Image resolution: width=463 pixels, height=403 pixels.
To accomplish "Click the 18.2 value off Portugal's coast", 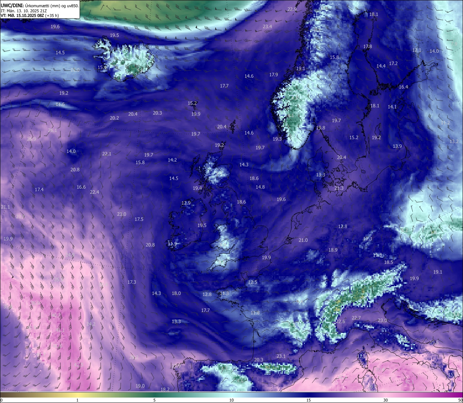I will click(165, 389).
